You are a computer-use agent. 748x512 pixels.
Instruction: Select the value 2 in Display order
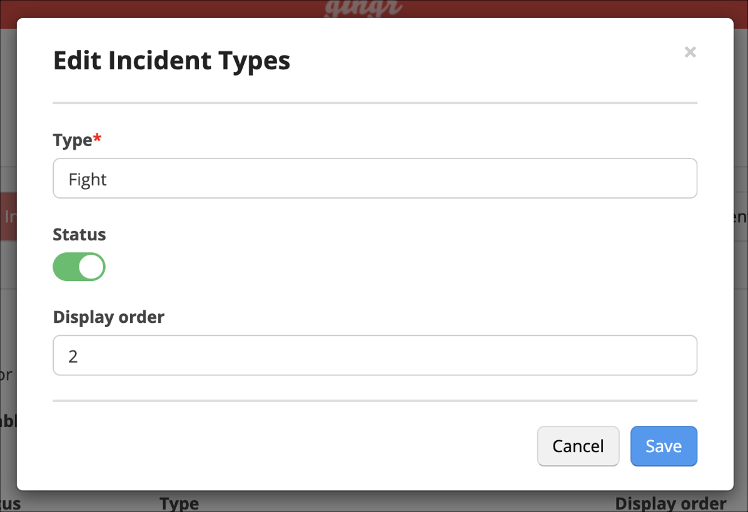[x=73, y=356]
